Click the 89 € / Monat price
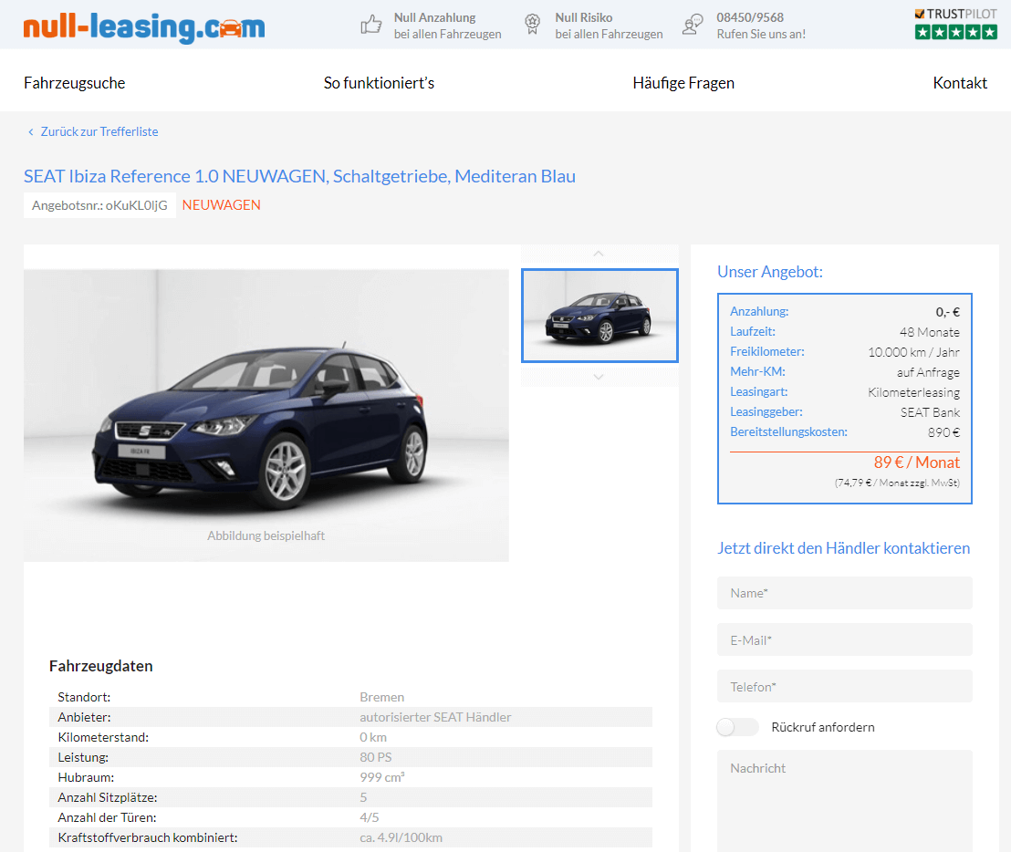This screenshot has width=1011, height=852. (916, 462)
